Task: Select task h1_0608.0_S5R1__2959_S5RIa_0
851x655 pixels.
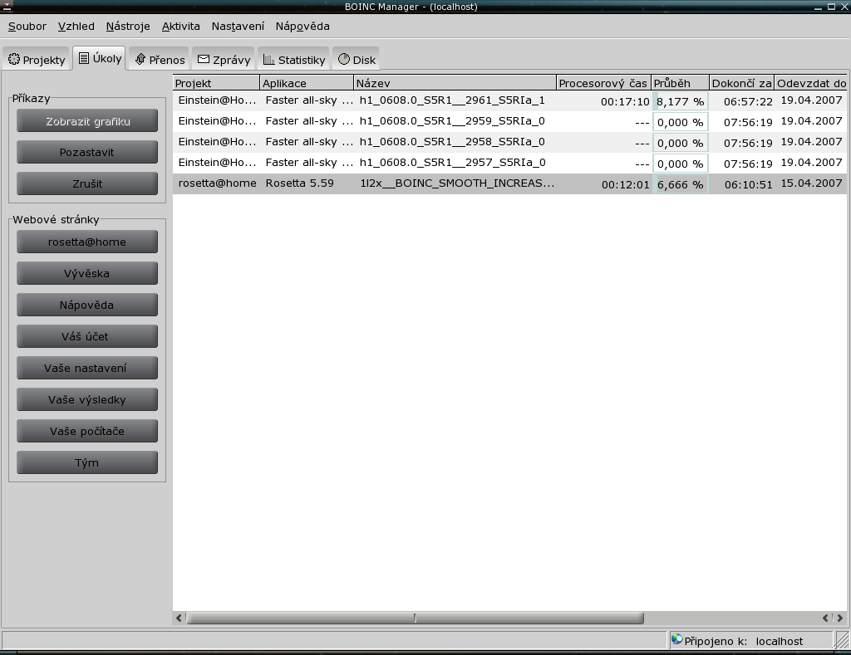Action: (452, 121)
